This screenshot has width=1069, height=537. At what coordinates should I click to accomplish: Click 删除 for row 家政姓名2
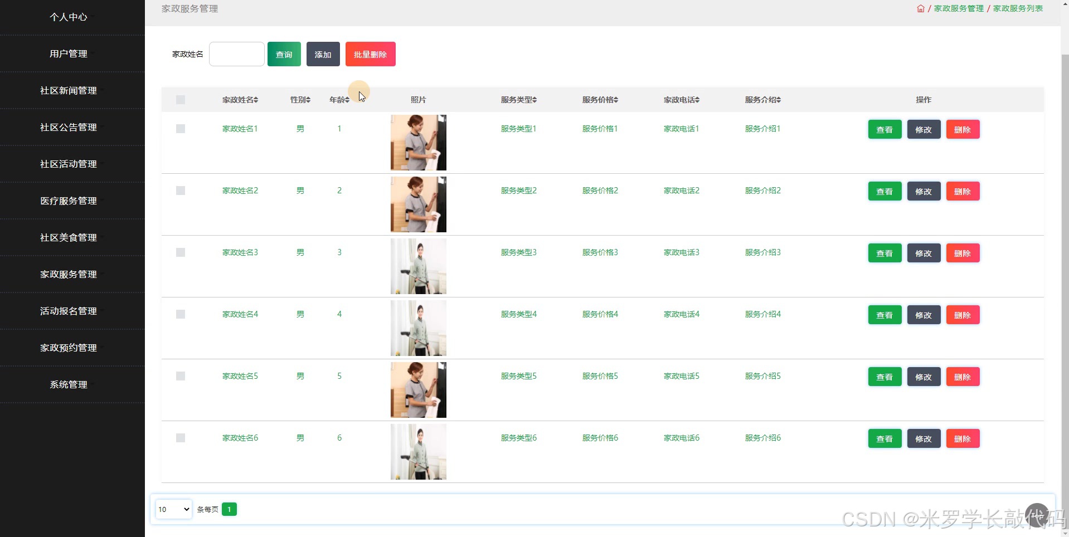point(963,191)
